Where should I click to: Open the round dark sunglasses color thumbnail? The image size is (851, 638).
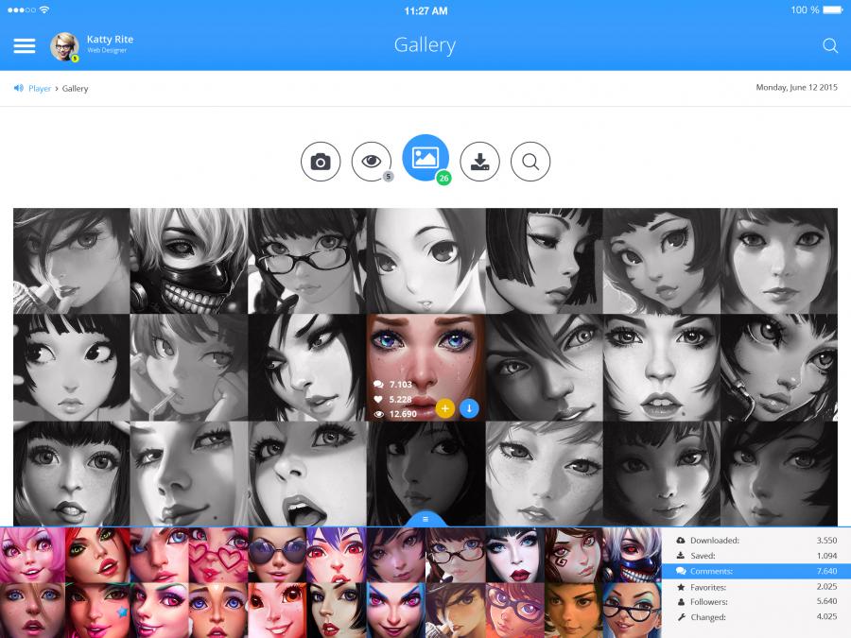pyautogui.click(x=277, y=556)
